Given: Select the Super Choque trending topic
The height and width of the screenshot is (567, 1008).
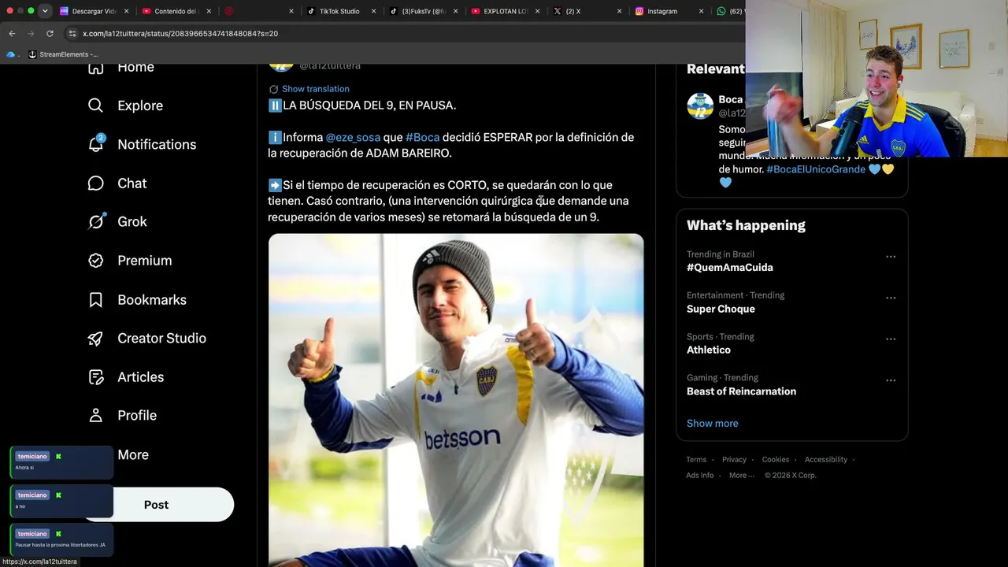Looking at the screenshot, I should [x=721, y=309].
